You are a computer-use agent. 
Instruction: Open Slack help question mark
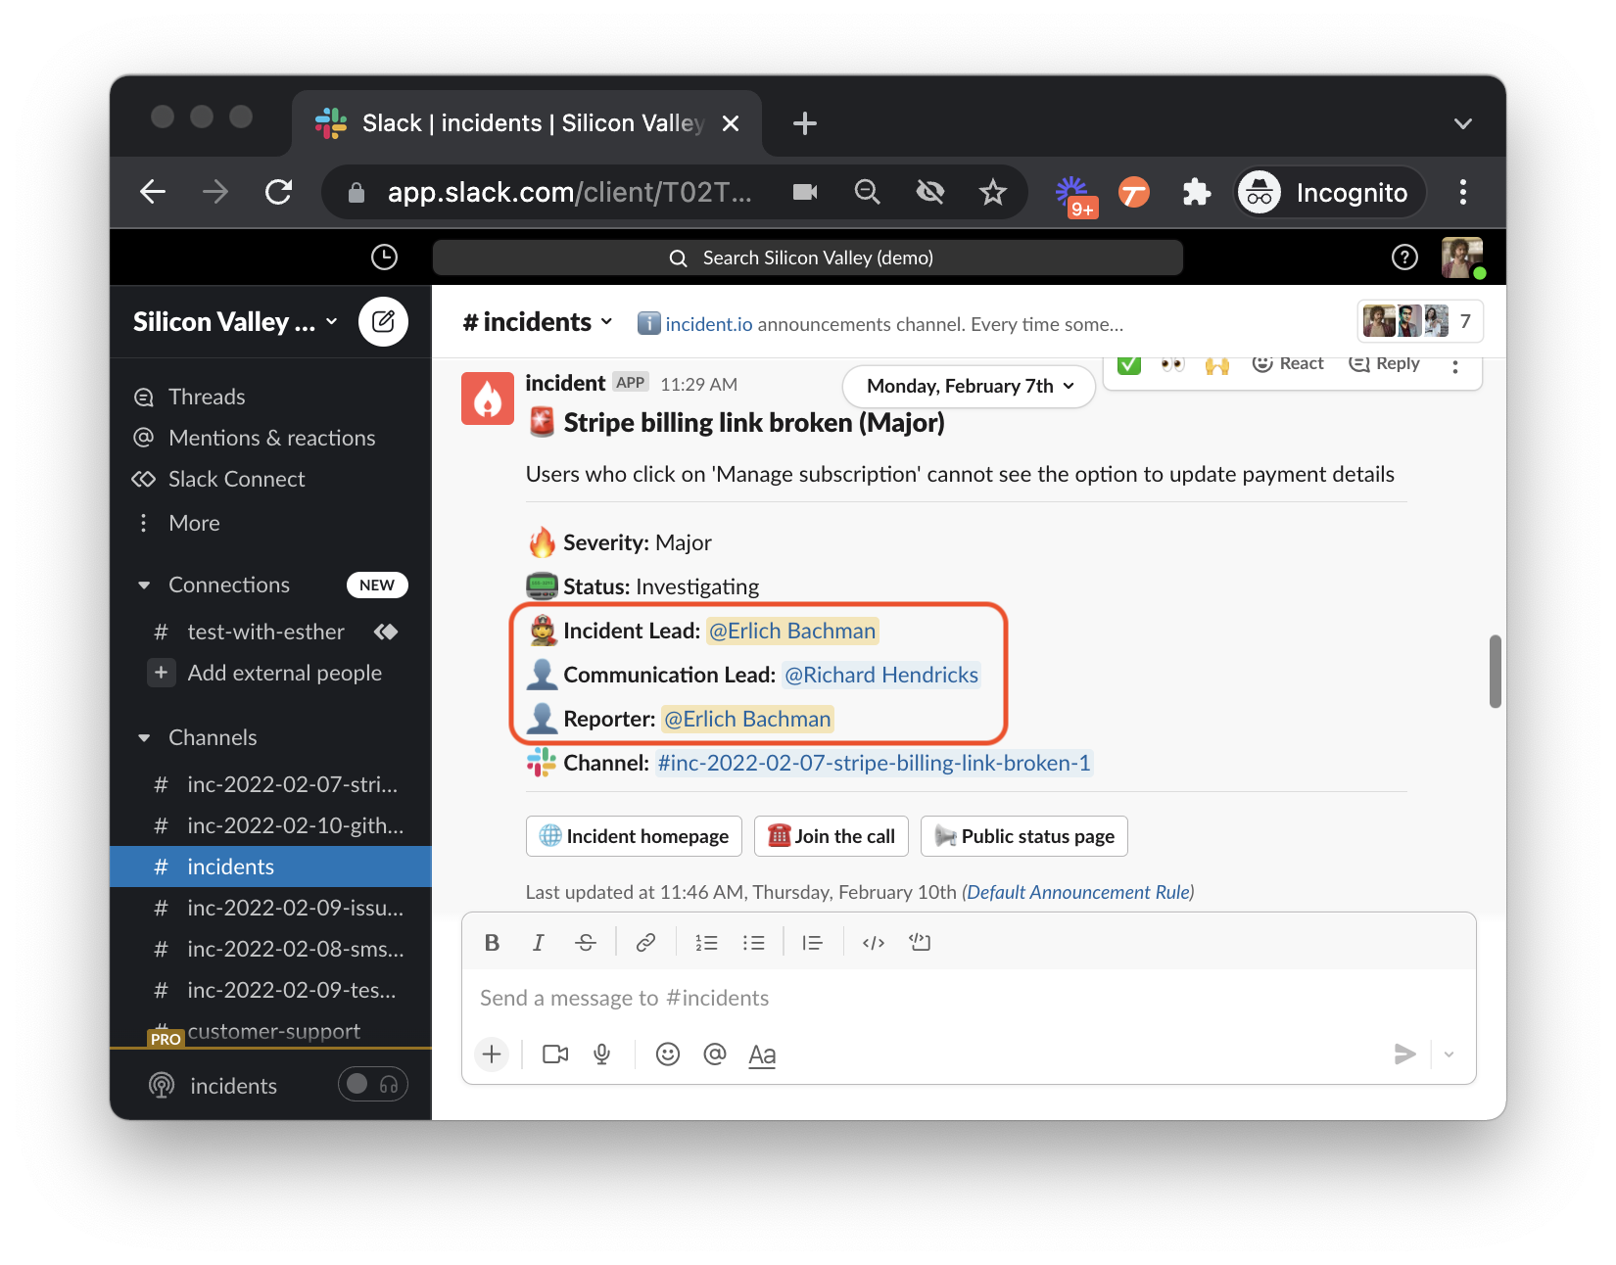tap(1404, 258)
